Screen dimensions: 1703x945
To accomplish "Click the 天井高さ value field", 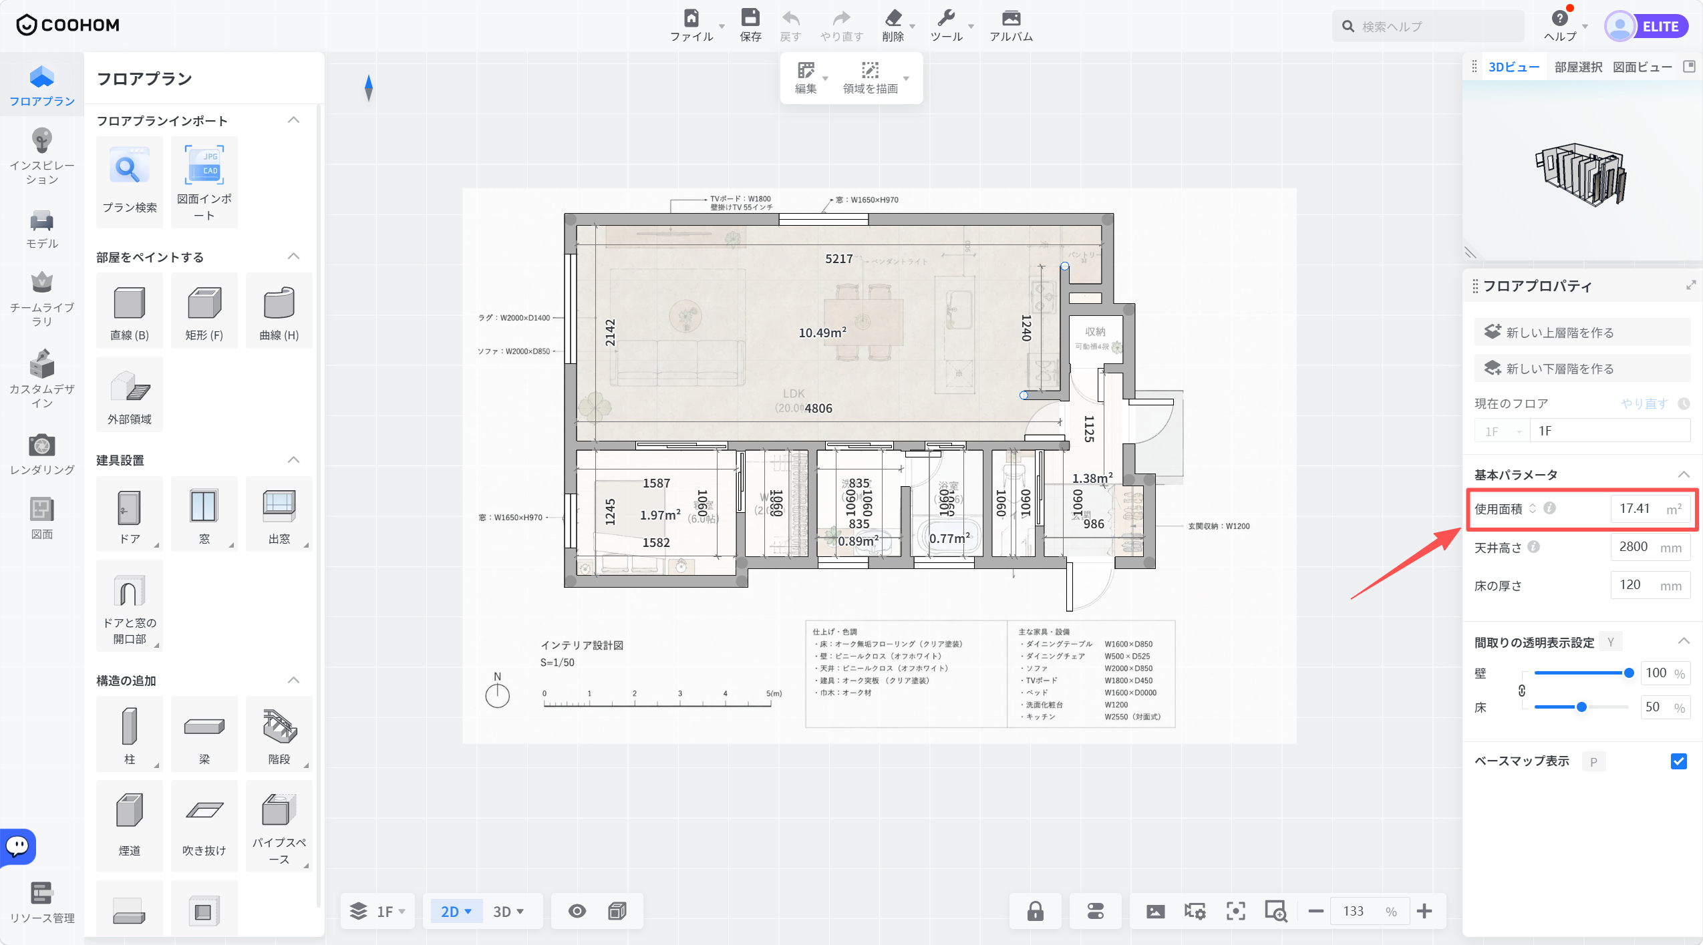I will (x=1650, y=547).
